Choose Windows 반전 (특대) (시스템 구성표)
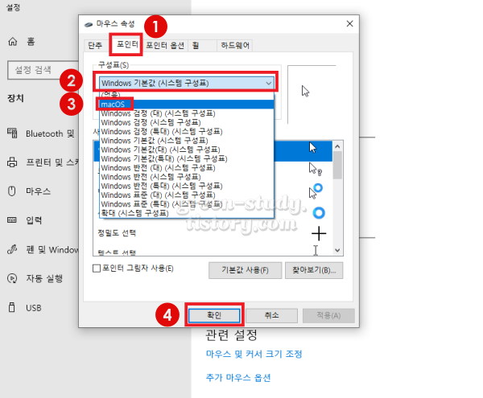Screen dimensions: 483x398 pyautogui.click(x=187, y=186)
